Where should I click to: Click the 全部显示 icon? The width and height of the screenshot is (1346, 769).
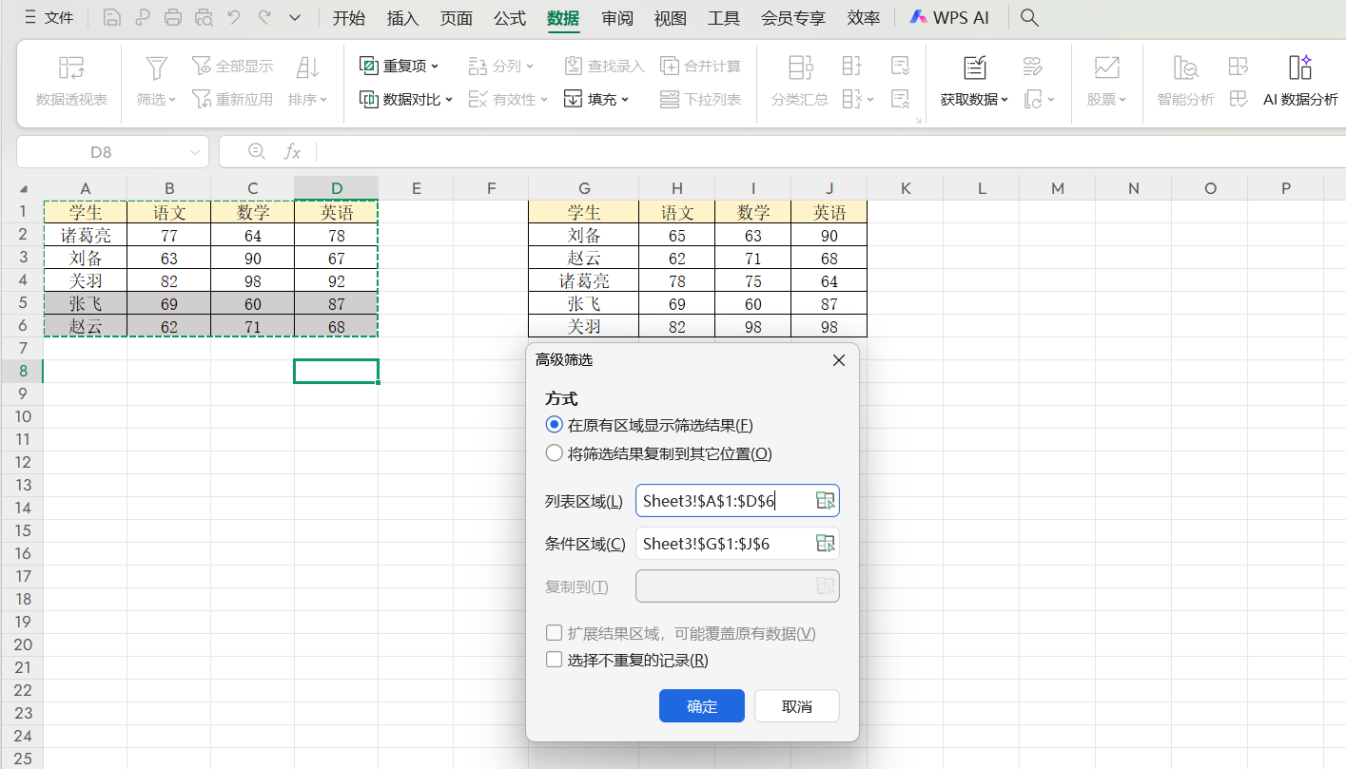coord(232,65)
